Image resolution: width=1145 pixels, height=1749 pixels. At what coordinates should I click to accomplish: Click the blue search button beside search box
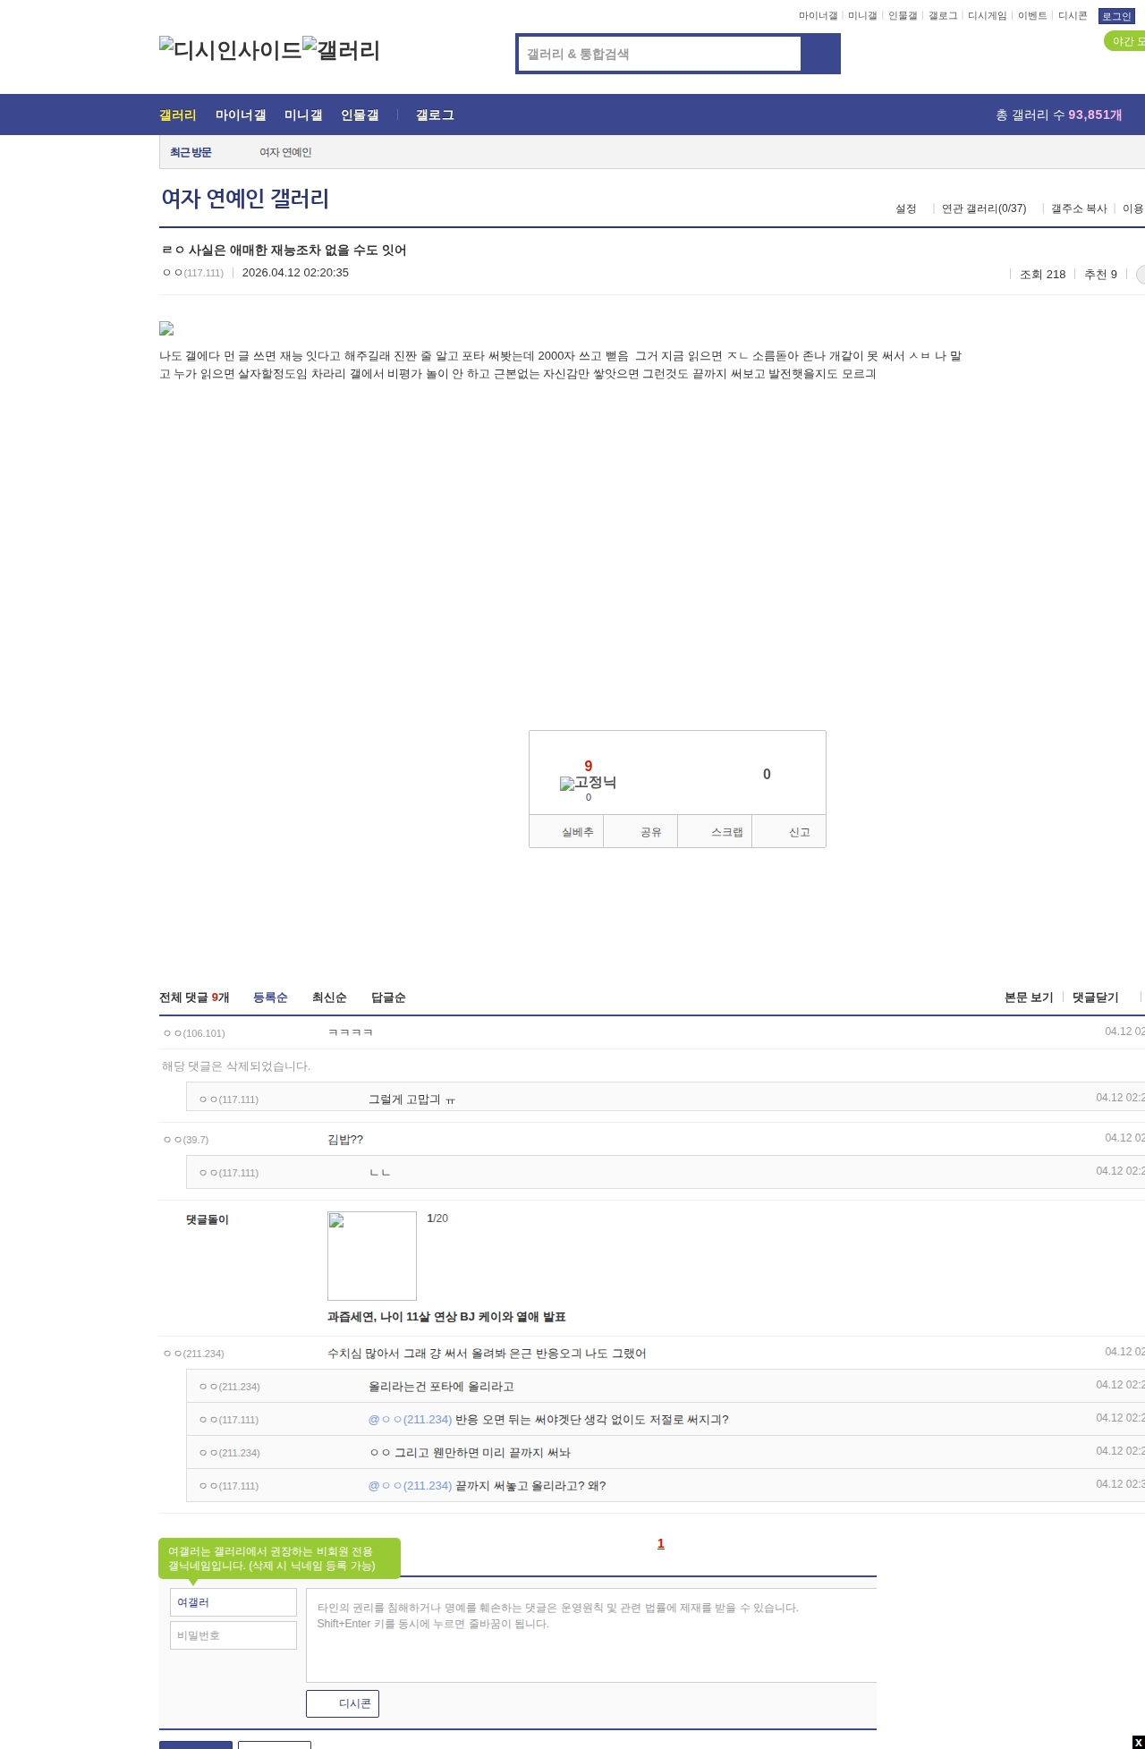821,54
